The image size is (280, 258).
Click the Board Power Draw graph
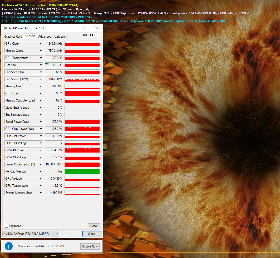pos(82,122)
